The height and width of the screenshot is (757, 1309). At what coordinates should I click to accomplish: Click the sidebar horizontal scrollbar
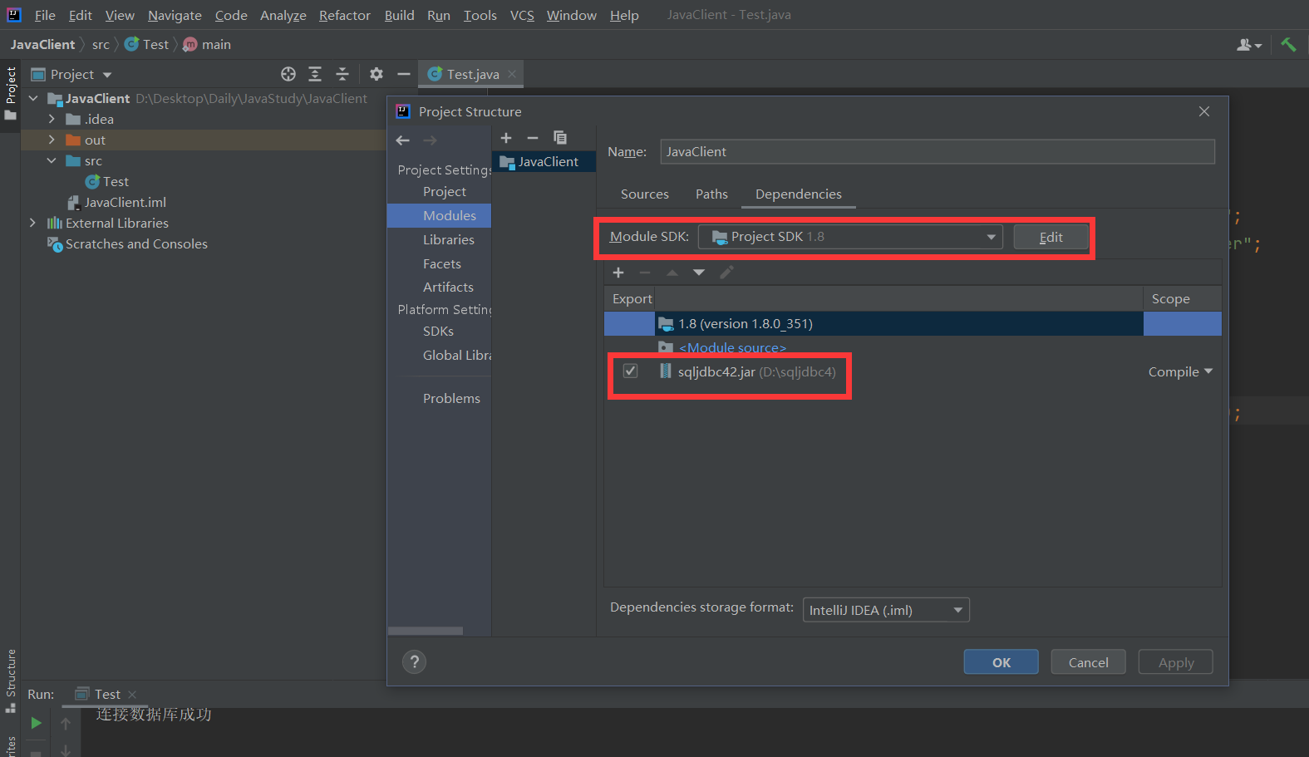pyautogui.click(x=426, y=631)
